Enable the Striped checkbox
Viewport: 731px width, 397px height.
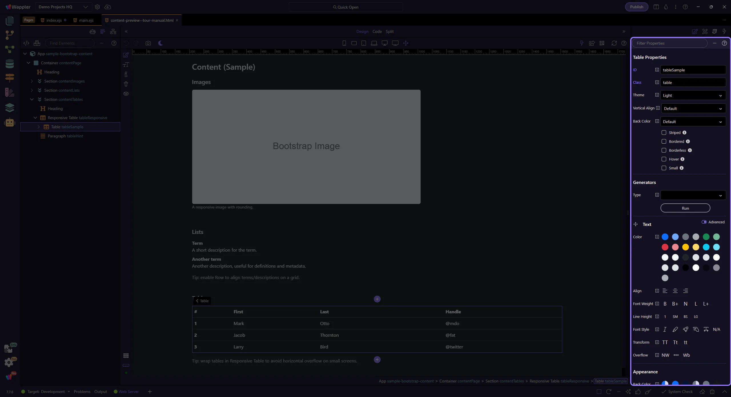tap(664, 133)
